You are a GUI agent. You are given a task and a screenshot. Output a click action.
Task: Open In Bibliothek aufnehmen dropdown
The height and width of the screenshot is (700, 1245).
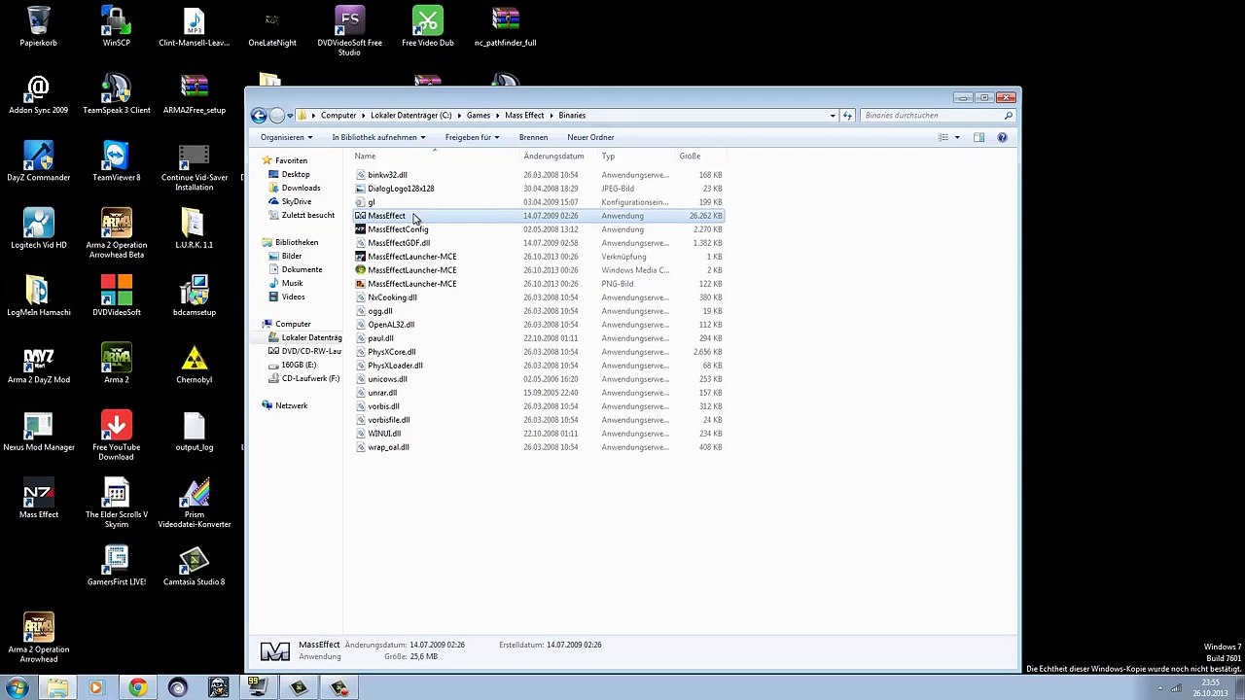(378, 137)
